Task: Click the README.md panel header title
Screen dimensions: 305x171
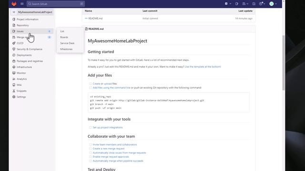Action: click(x=96, y=29)
